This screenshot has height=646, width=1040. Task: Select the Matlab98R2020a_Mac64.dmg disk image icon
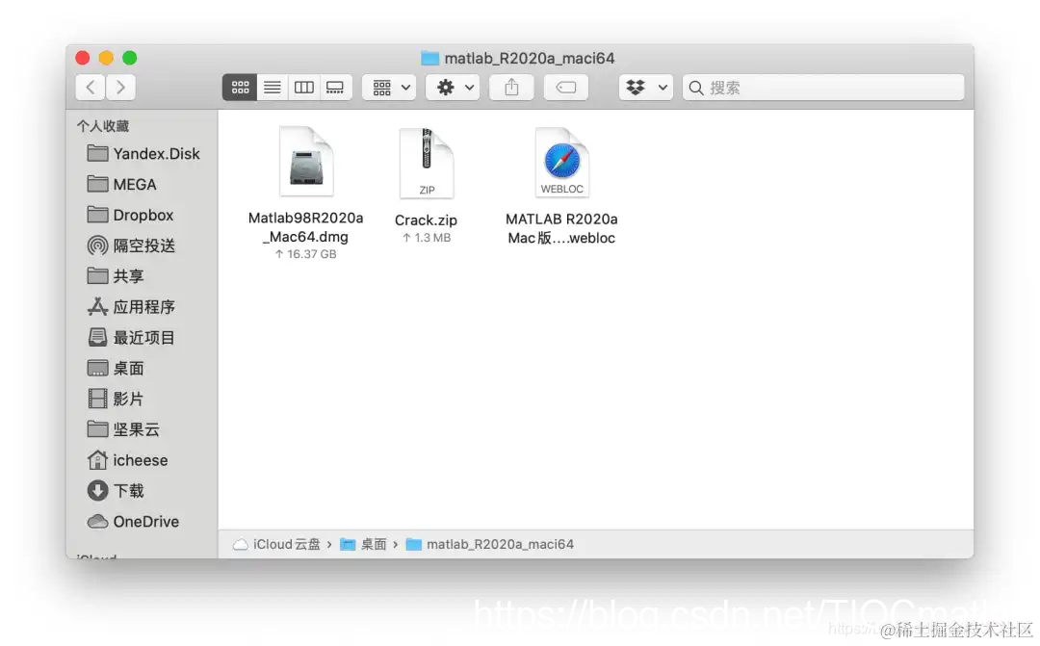[x=306, y=161]
